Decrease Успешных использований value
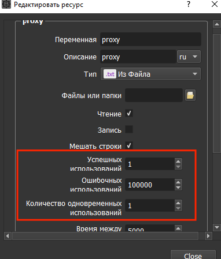Viewport: 221px width, 259px height. [x=178, y=167]
